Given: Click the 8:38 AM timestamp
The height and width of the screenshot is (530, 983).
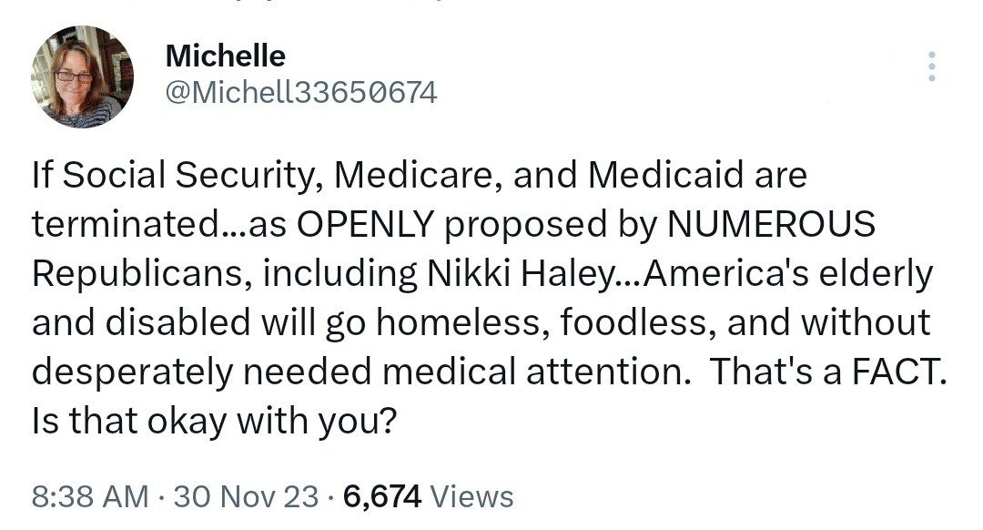Looking at the screenshot, I should (90, 496).
